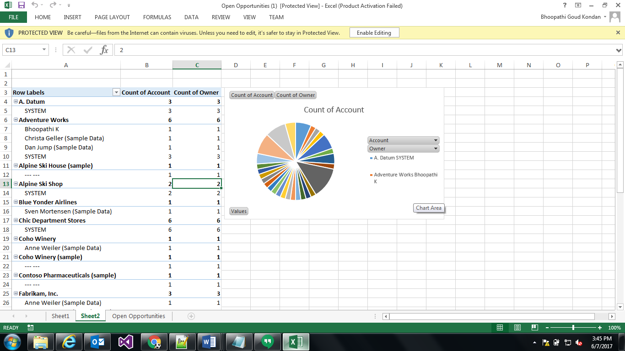Open the Row Labels filter dropdown
625x351 pixels.
(x=116, y=92)
